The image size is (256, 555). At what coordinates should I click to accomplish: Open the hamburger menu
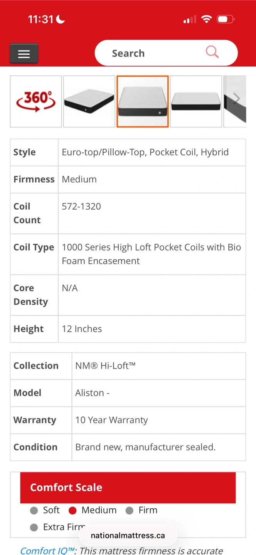tap(24, 53)
